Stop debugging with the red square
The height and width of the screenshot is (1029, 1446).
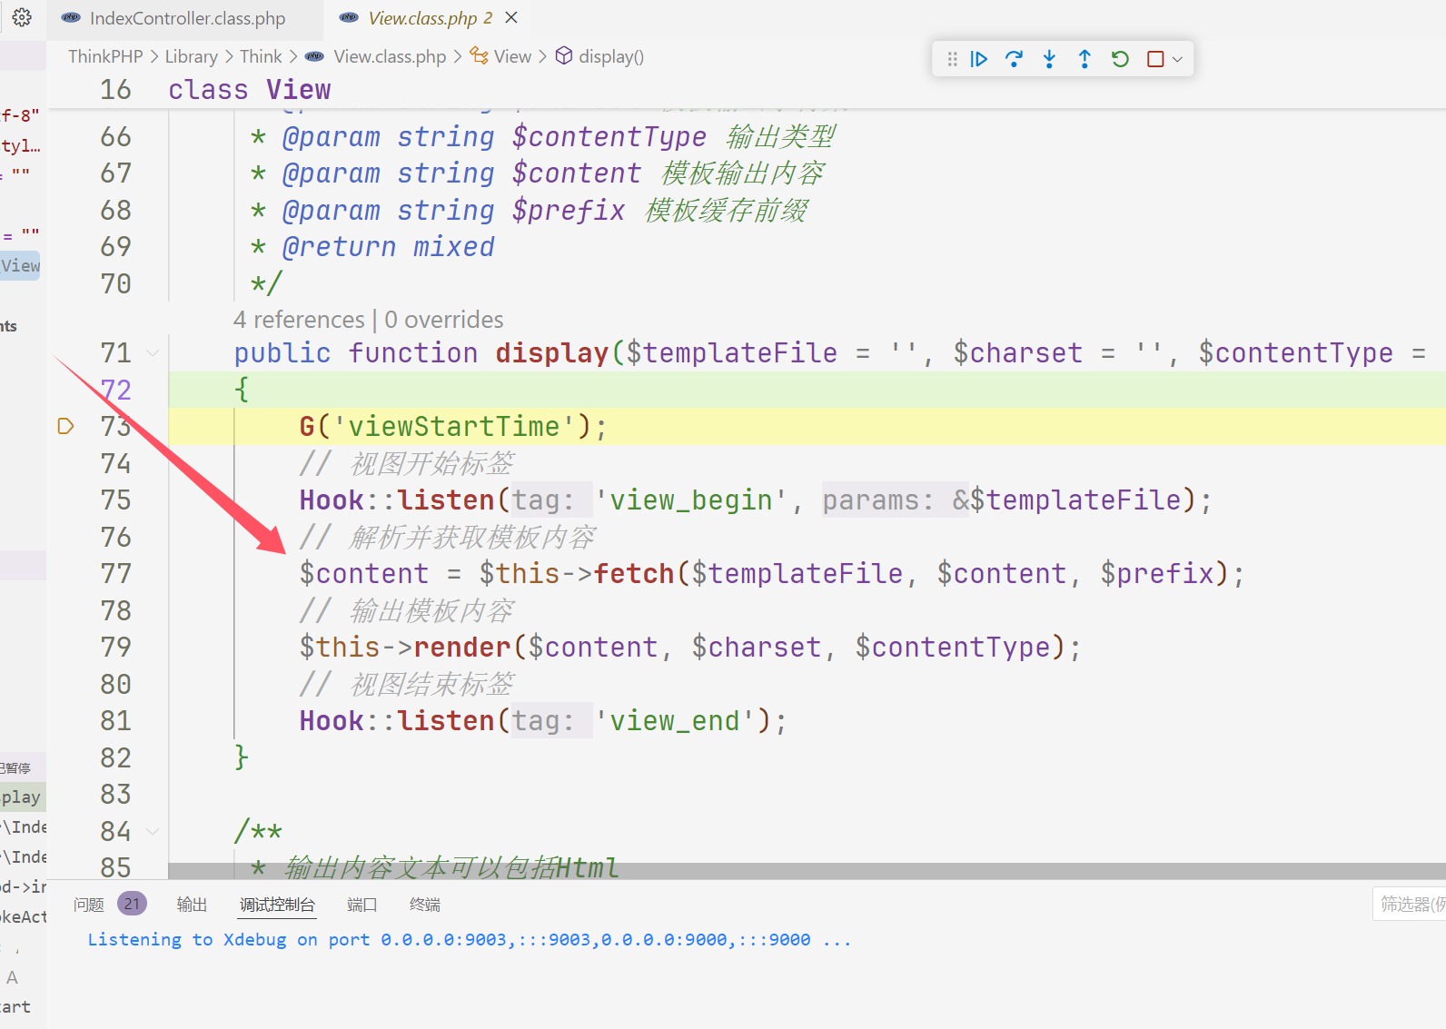[x=1155, y=59]
